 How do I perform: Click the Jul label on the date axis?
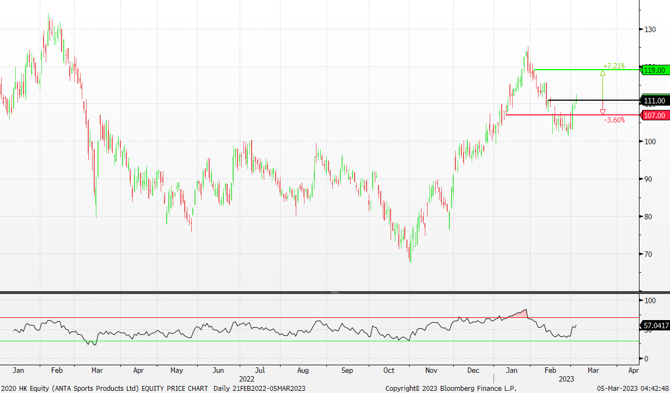tap(260, 370)
